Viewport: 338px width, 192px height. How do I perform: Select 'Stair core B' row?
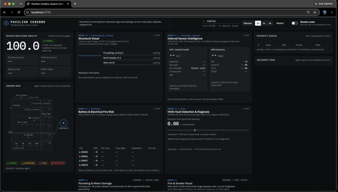click(132, 63)
